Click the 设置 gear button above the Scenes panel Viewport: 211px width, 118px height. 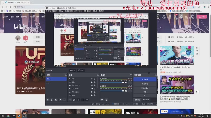pyautogui.click(x=72, y=71)
